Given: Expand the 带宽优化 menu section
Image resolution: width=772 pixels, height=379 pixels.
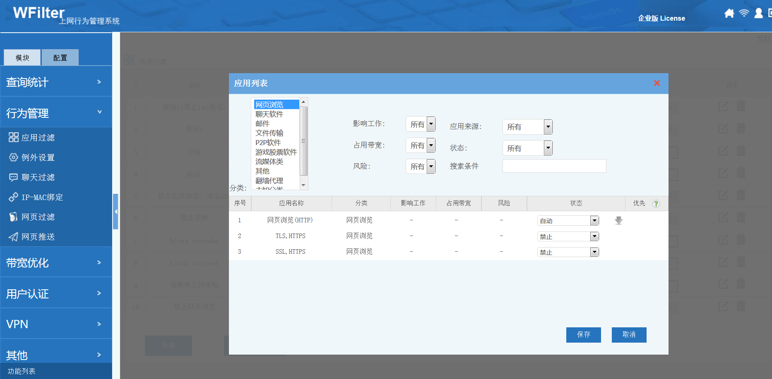Looking at the screenshot, I should (x=56, y=262).
